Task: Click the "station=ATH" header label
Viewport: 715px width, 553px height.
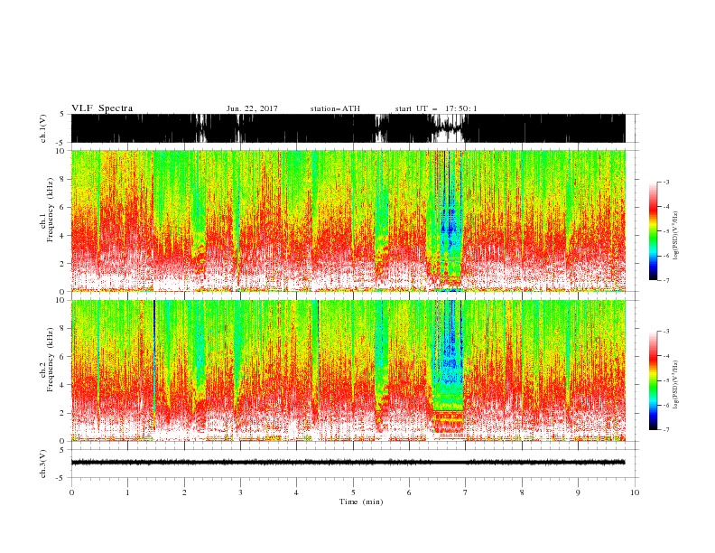Action: (335, 109)
